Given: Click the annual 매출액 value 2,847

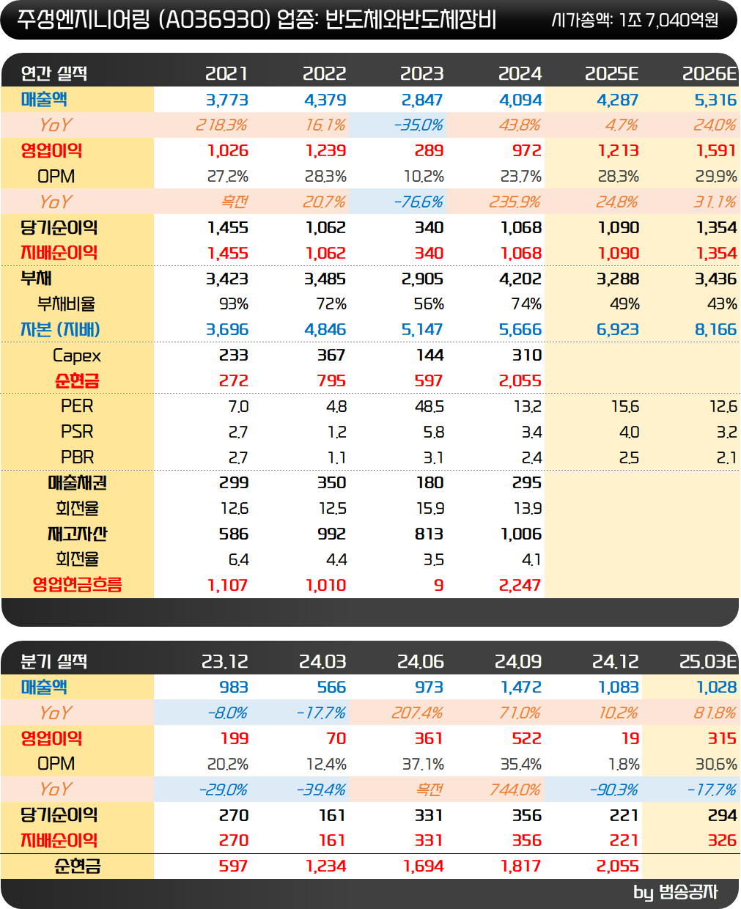Looking at the screenshot, I should (x=422, y=100).
